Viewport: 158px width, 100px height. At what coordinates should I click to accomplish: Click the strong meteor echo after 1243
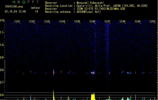(x=54, y=72)
